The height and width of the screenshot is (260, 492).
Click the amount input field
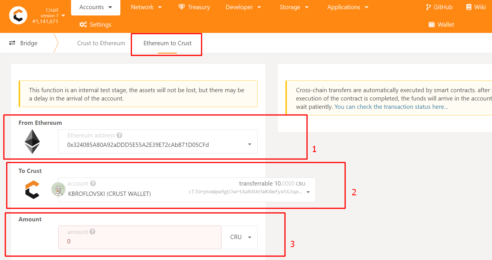pos(140,237)
